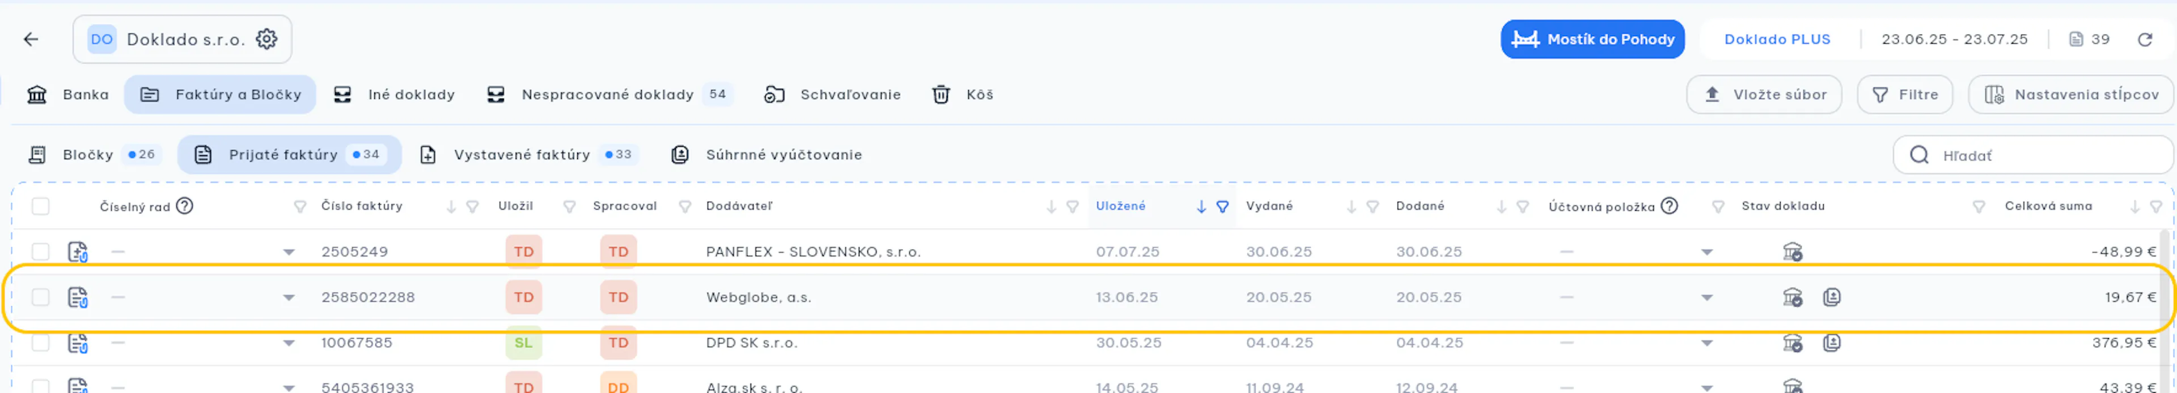2177x393 pixels.
Task: Select the Faktúry a Bločky tab
Action: (220, 95)
